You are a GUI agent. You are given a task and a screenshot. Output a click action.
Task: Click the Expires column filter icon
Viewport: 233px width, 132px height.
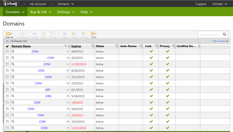pyautogui.click(x=92, y=46)
